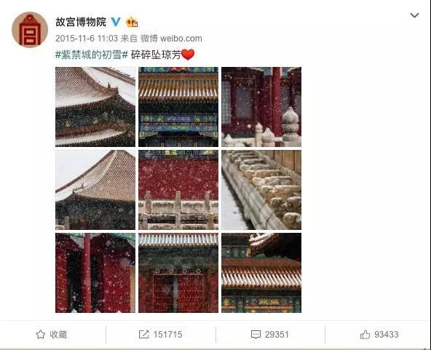Open the red wall with balustrade thumbnail
This screenshot has width=431, height=350.
tap(178, 190)
